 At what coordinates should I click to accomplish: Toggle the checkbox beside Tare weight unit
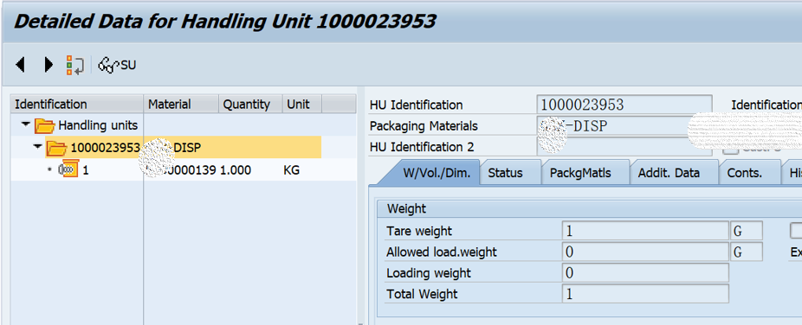point(796,230)
